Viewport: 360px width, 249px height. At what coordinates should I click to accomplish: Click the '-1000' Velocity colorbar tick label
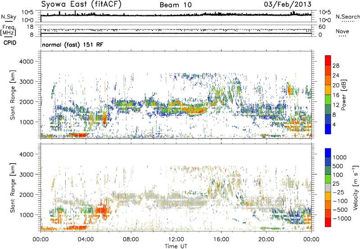click(x=342, y=218)
